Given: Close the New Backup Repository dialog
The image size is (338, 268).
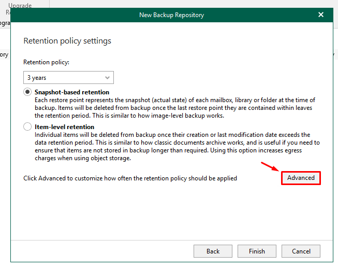Looking at the screenshot, I should click(321, 15).
